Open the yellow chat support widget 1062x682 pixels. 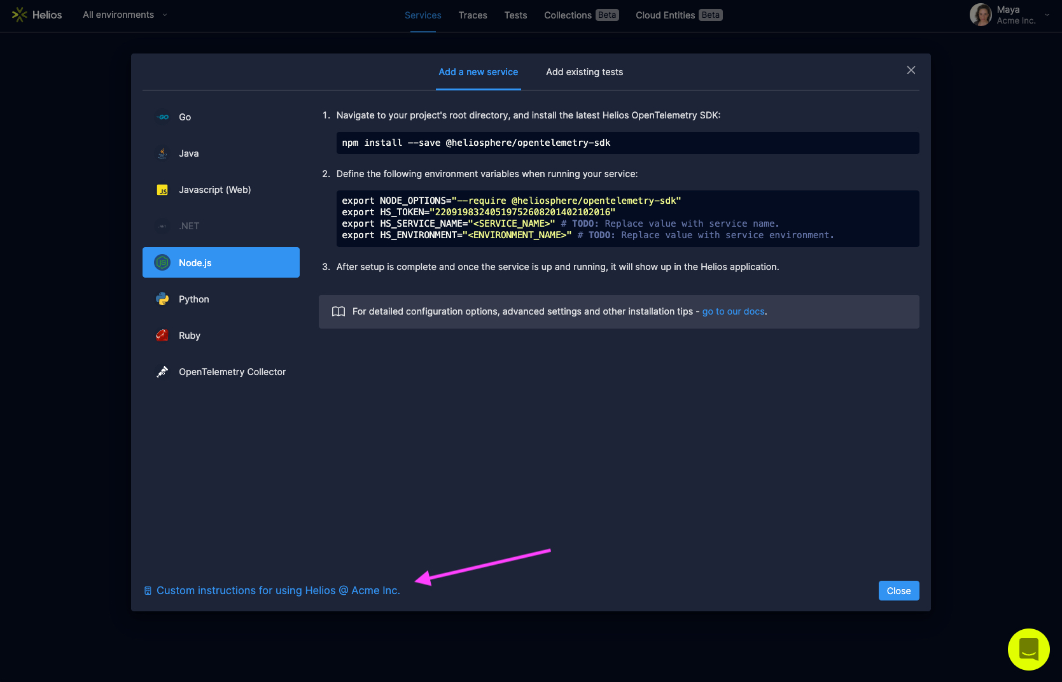(1029, 650)
